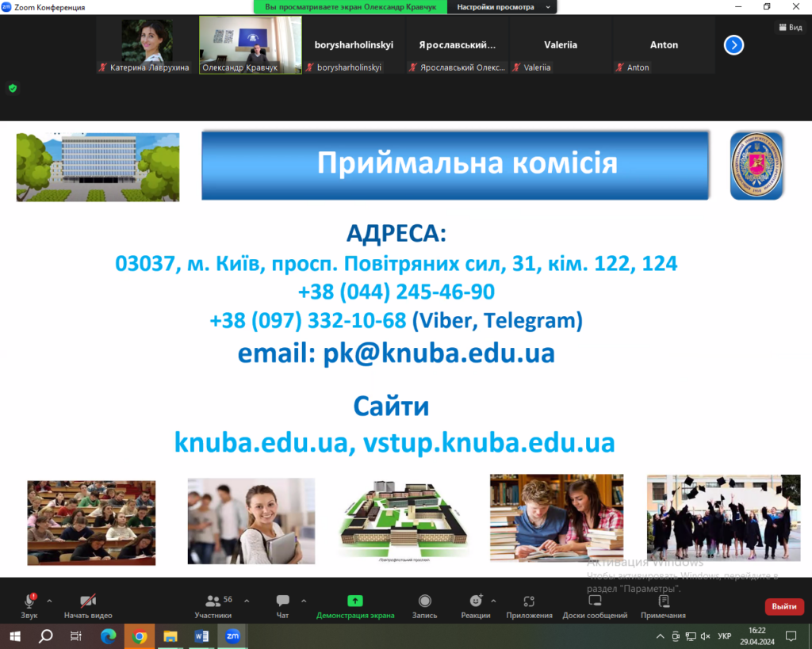
Task: Click the vstup.knuba.edu.ua site address
Action: point(488,443)
